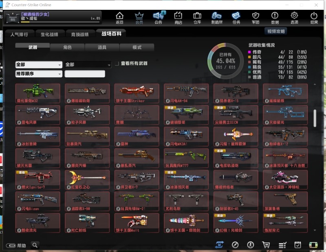Click the blue swap arrows icon
The image size is (326, 252).
[219, 245]
